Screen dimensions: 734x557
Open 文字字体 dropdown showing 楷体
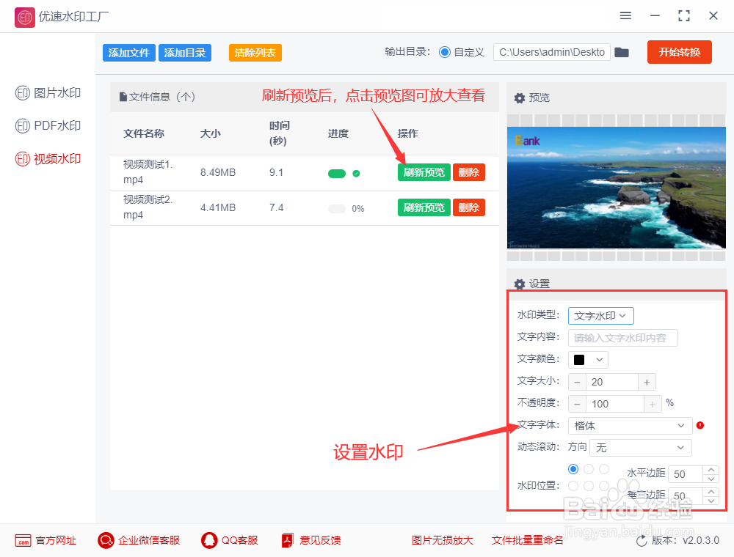pyautogui.click(x=630, y=426)
